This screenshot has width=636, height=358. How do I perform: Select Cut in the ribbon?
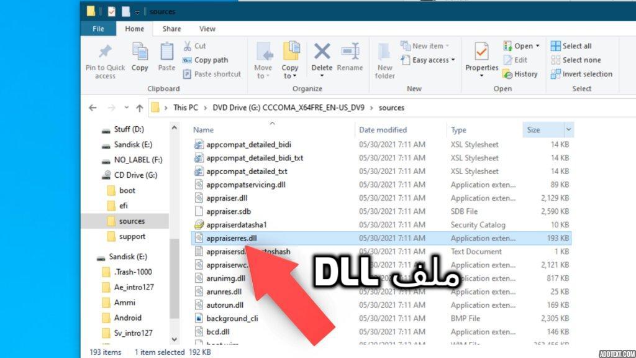(x=194, y=46)
